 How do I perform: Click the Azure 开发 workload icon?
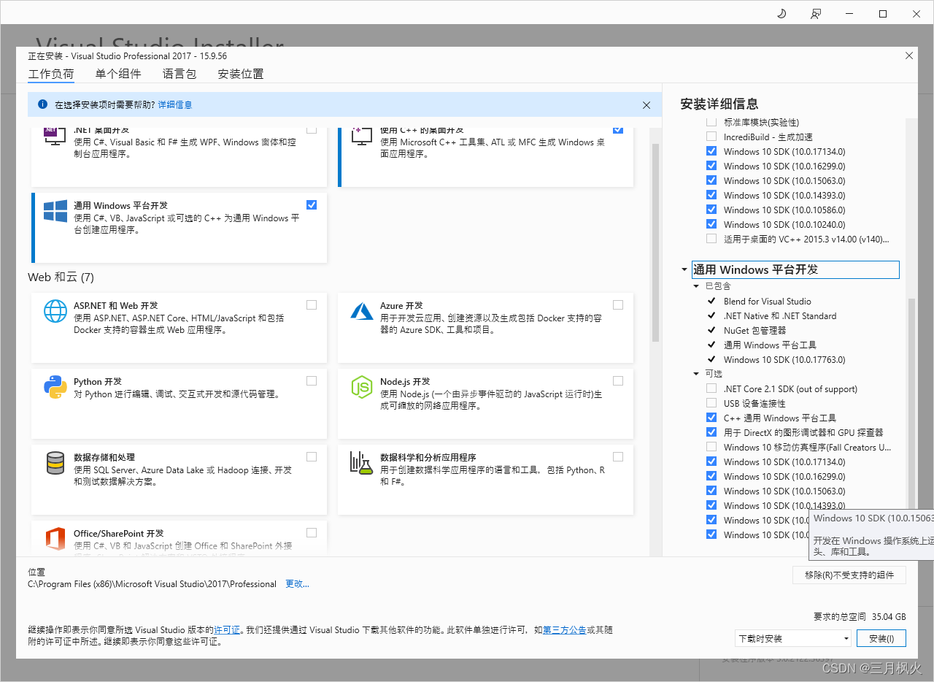(x=362, y=311)
